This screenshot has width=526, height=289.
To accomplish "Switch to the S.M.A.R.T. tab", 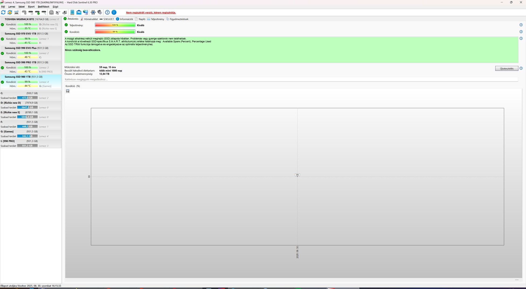I will point(107,19).
